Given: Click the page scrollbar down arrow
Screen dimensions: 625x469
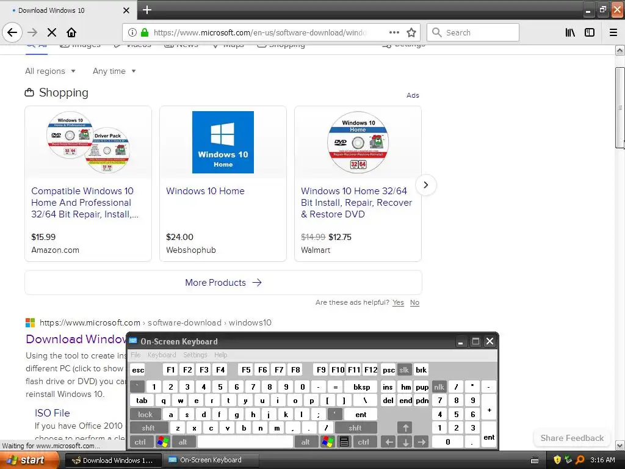Looking at the screenshot, I should coord(620,445).
